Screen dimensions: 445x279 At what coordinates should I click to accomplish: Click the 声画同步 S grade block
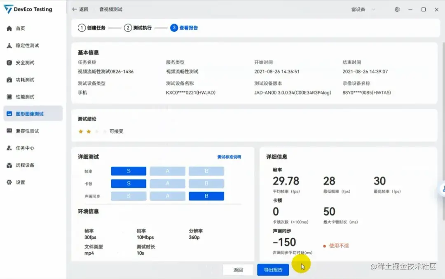click(x=129, y=196)
